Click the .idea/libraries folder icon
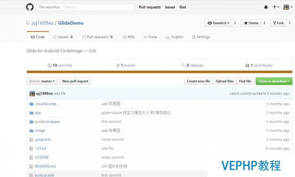The height and width of the screenshot is (177, 295). [x=31, y=104]
